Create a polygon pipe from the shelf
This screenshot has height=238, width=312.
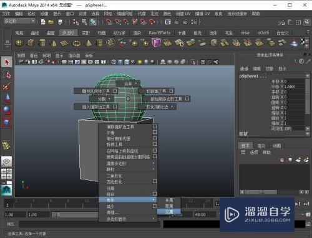(99, 43)
